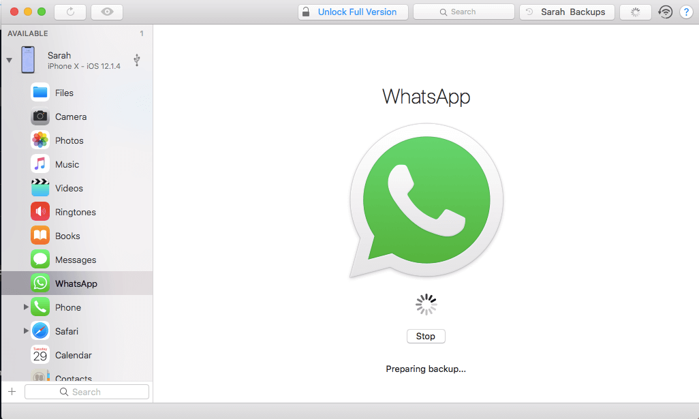699x419 pixels.
Task: Select the Phone label in sidebar
Action: (67, 307)
